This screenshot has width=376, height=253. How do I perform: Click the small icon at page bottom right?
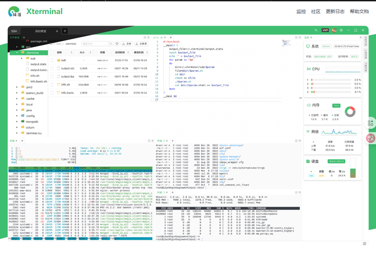pos(365,244)
